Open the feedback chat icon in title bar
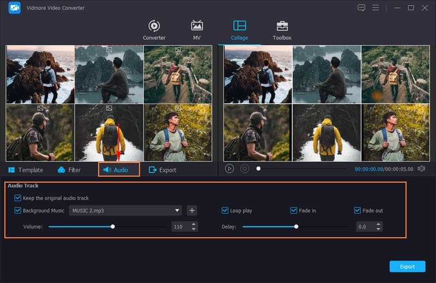This screenshot has height=283, width=436. click(x=361, y=8)
